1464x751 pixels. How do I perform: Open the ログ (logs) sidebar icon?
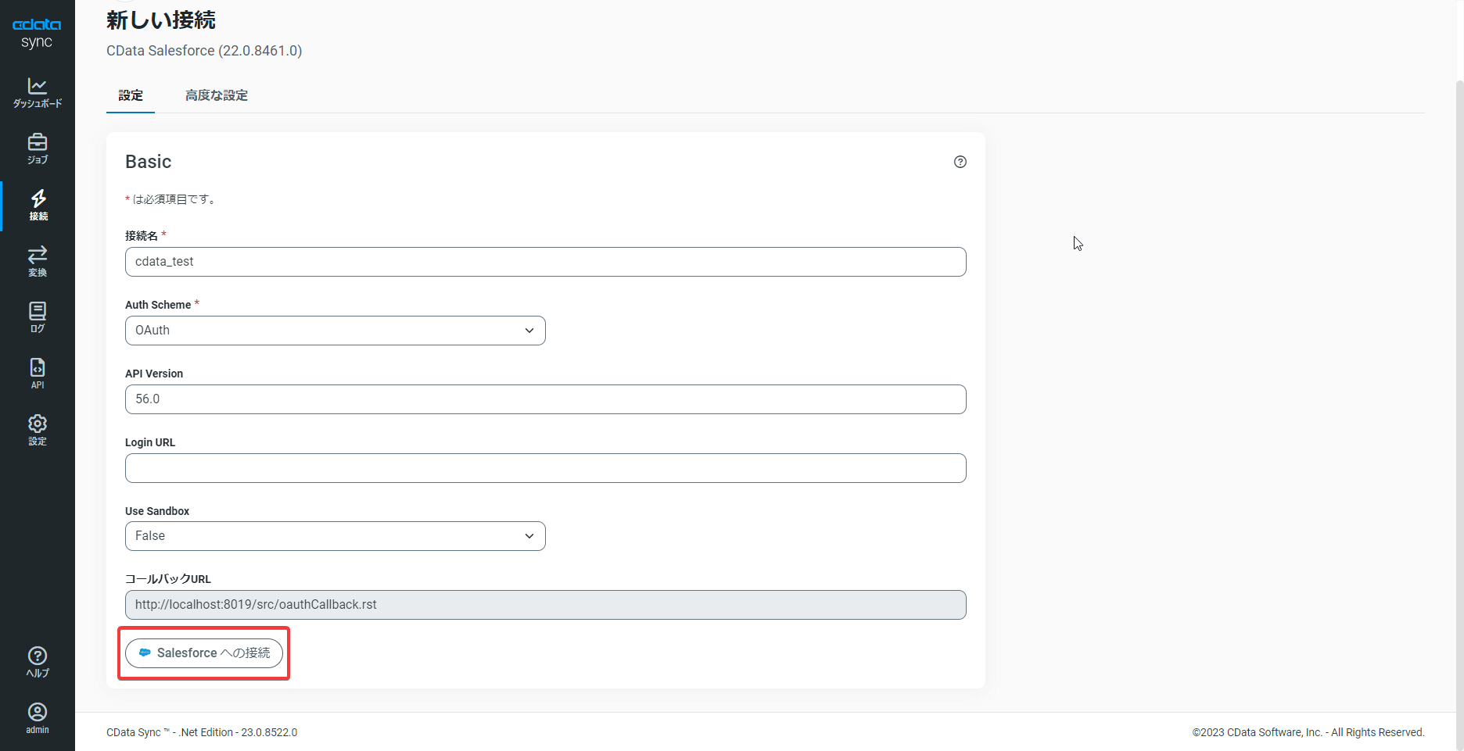[37, 316]
